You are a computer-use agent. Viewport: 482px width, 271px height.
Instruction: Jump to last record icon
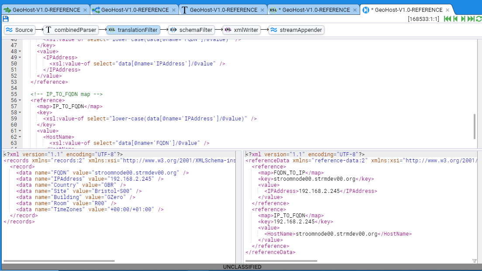click(x=471, y=19)
